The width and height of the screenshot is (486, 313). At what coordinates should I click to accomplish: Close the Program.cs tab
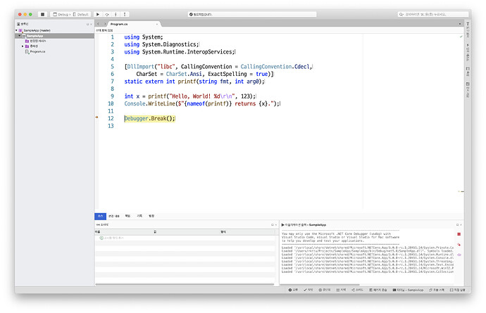click(157, 24)
